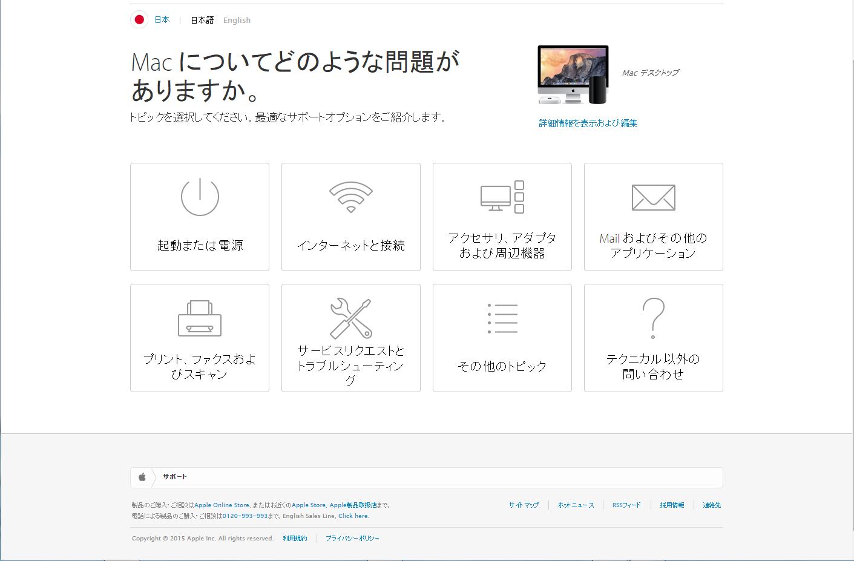The image size is (854, 561).
Task: Open the RSSフィード footer link
Action: coord(626,505)
